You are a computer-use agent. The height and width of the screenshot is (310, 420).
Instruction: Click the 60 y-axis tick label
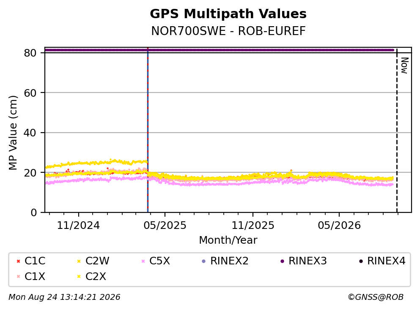[x=30, y=93]
